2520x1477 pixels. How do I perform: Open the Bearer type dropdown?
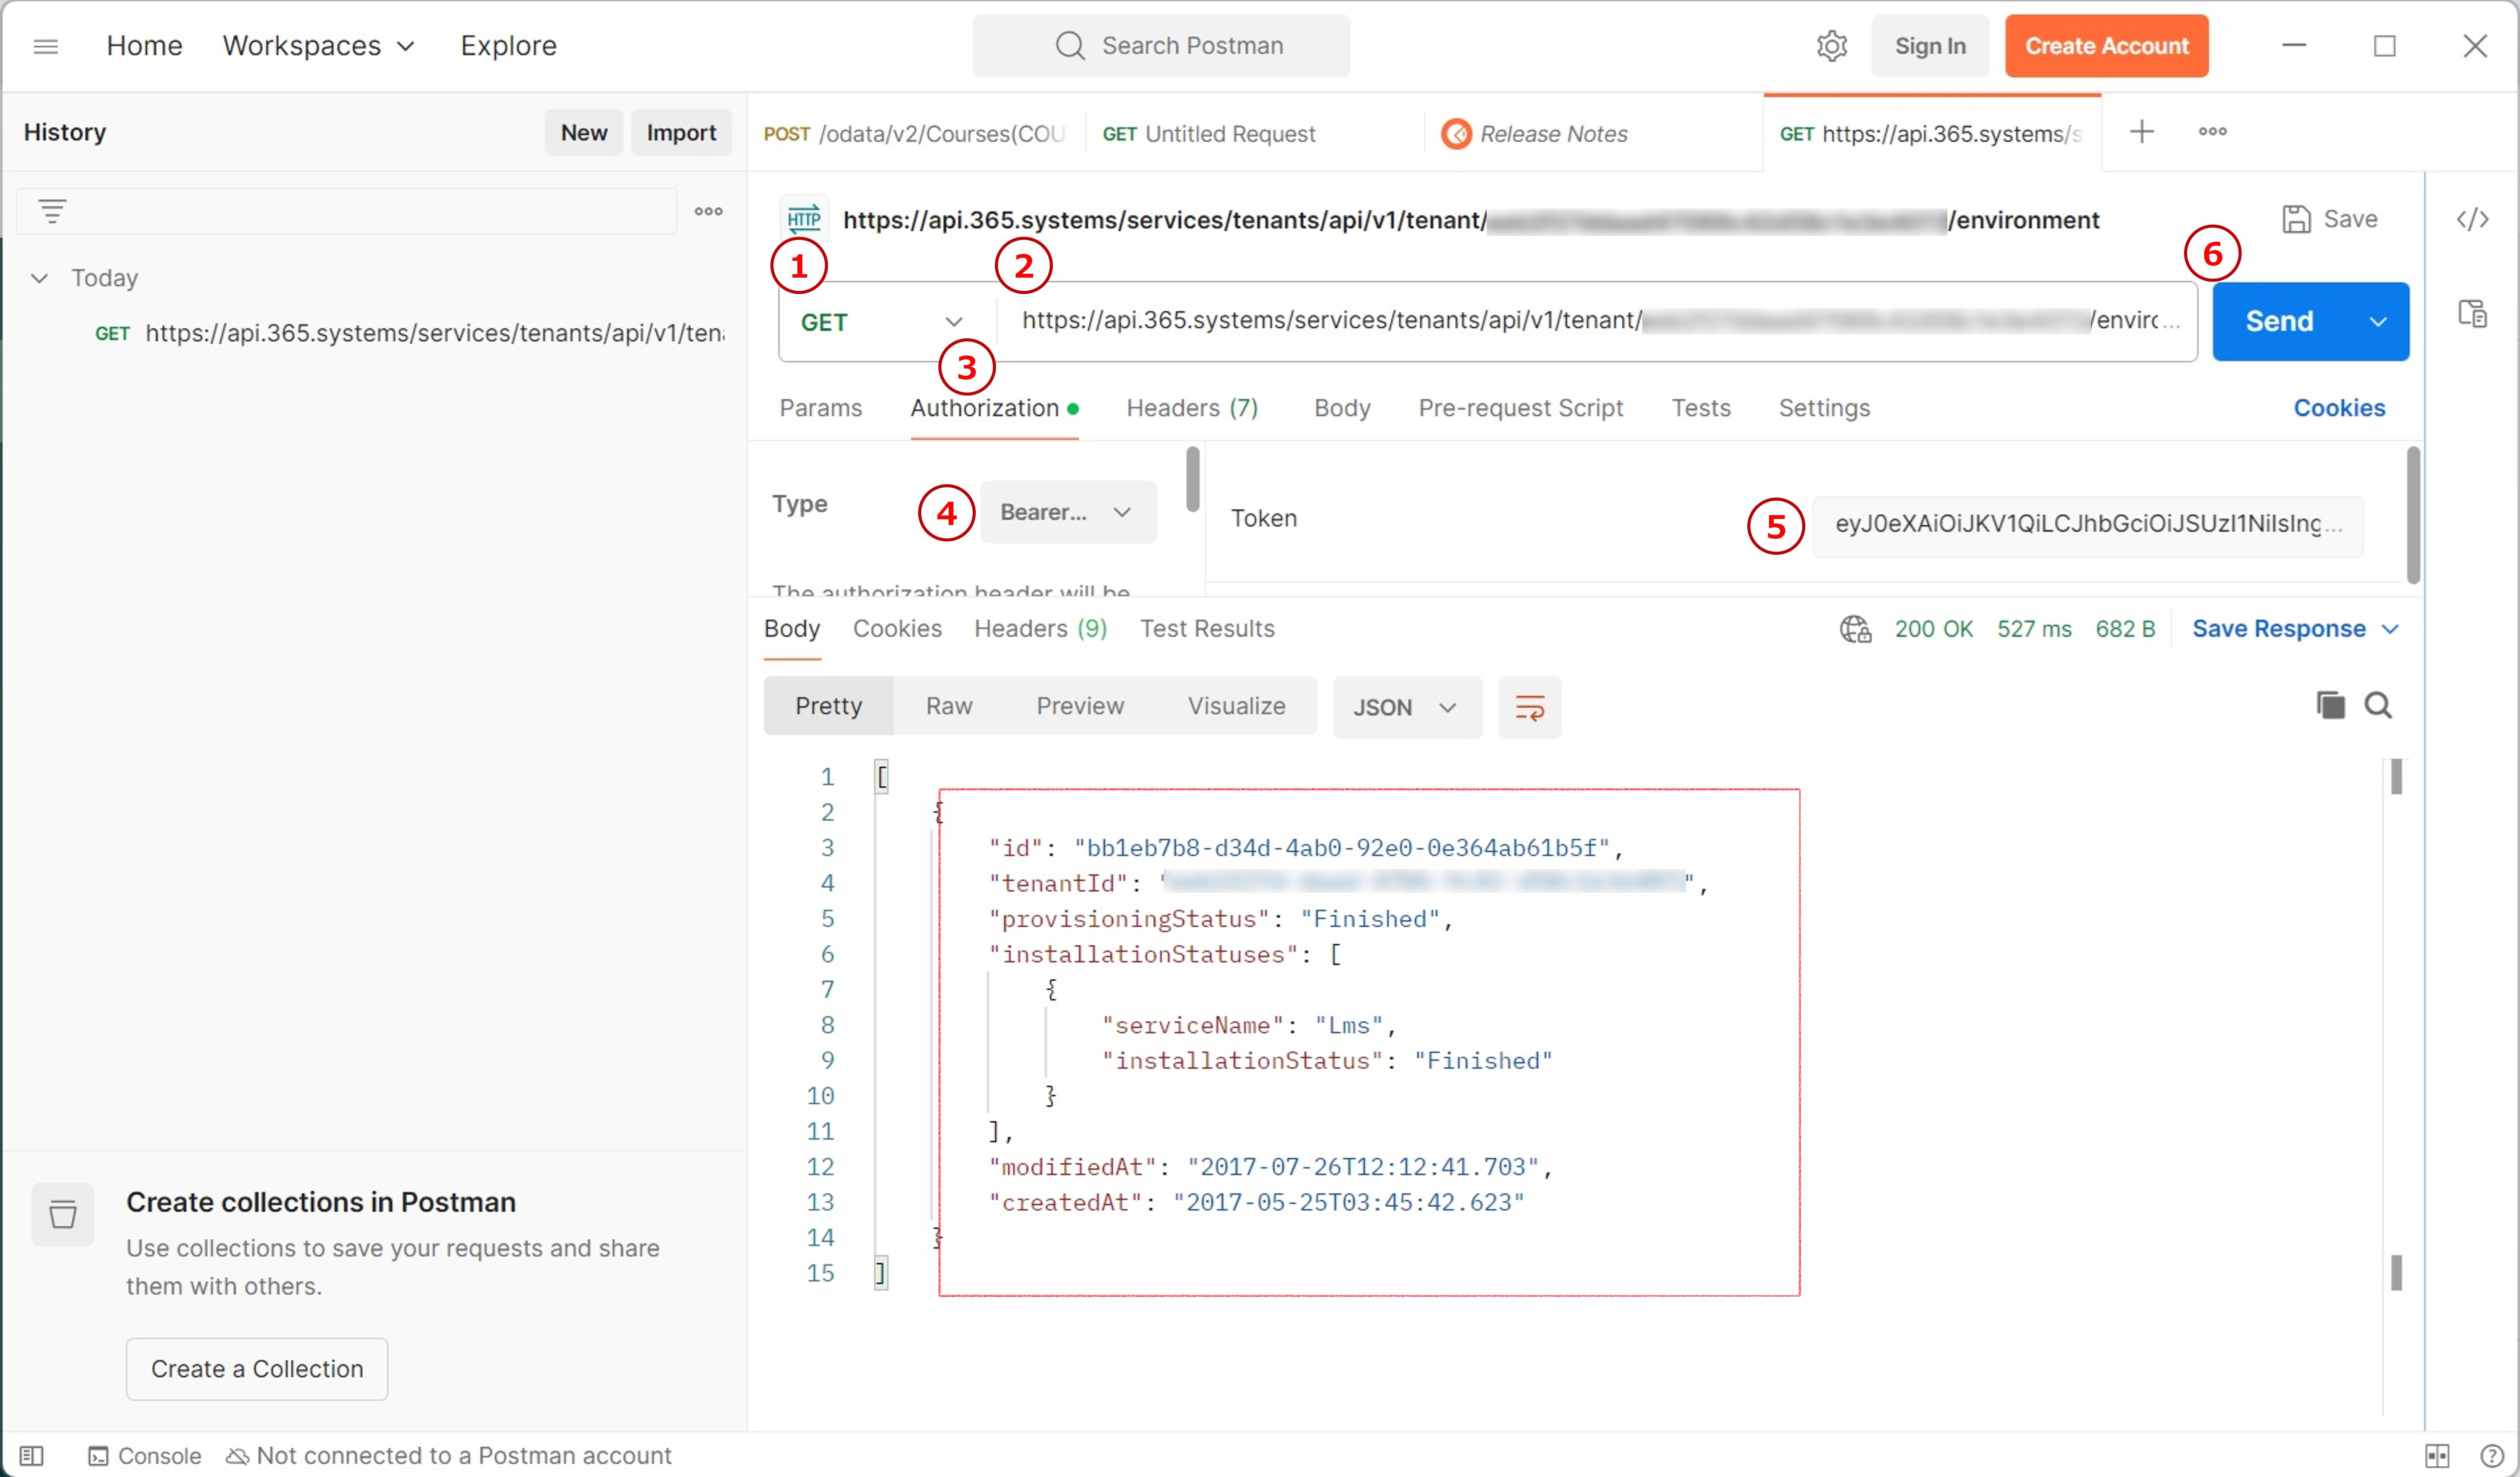(1068, 512)
